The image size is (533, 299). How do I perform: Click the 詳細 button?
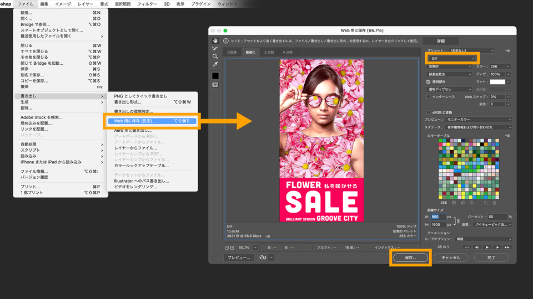441,41
